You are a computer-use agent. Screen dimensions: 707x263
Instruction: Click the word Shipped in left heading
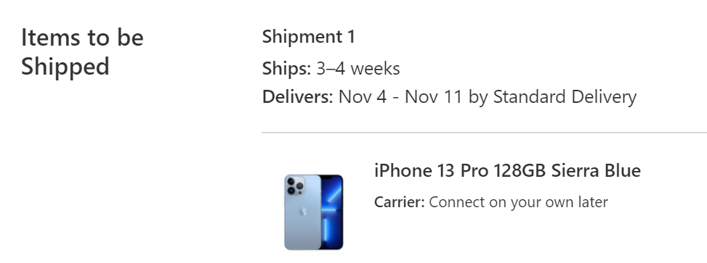(65, 67)
